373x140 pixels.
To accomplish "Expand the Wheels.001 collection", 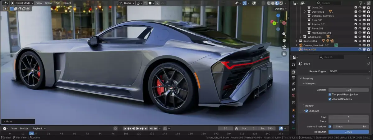I will (x=300, y=37).
